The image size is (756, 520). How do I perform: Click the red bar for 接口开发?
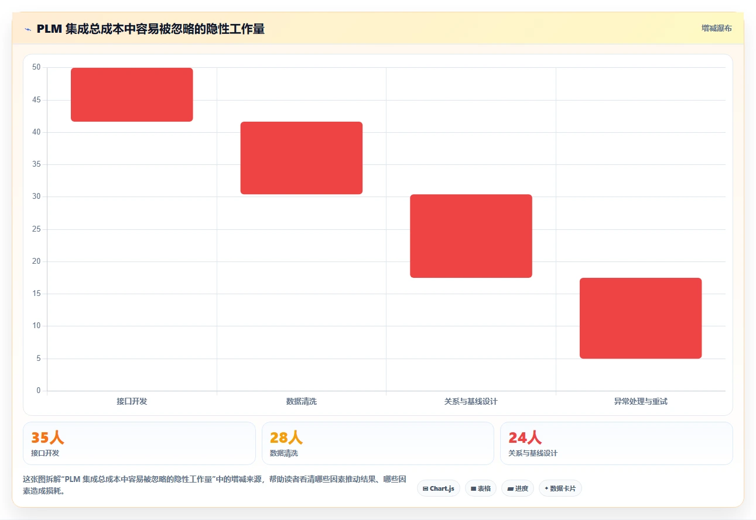(x=132, y=95)
